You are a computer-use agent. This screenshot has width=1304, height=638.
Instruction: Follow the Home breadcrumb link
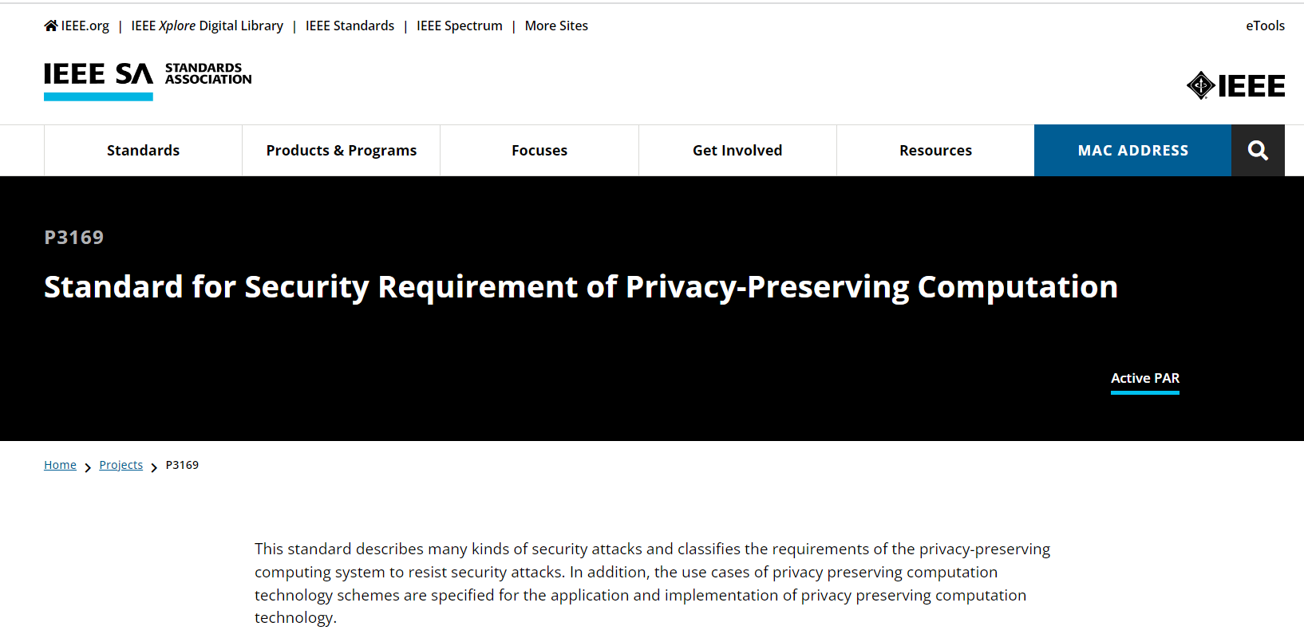pyautogui.click(x=60, y=465)
